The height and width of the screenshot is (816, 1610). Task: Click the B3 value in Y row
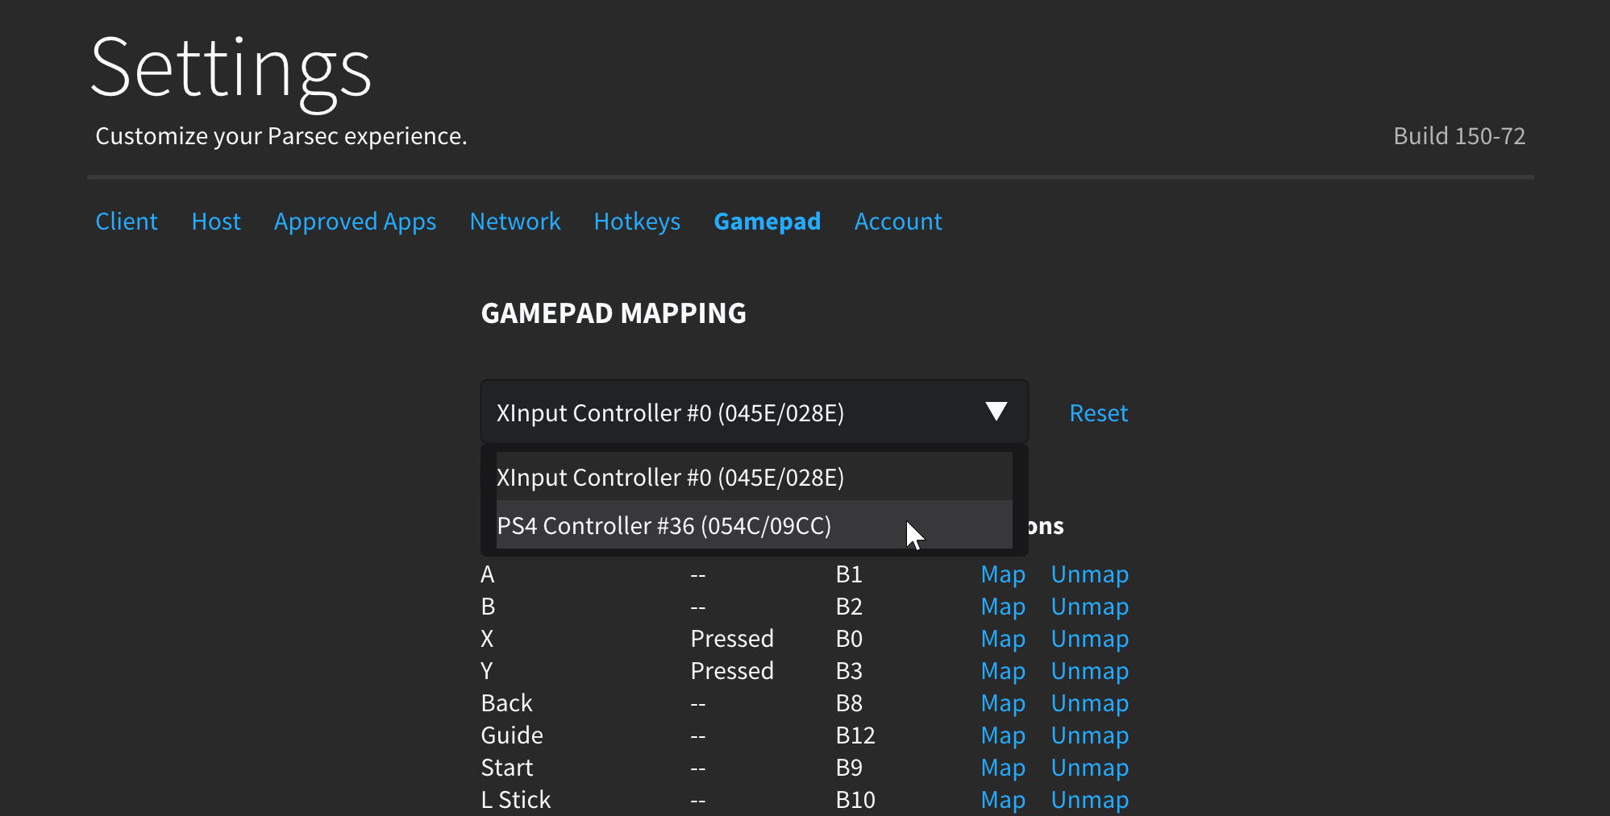(849, 671)
